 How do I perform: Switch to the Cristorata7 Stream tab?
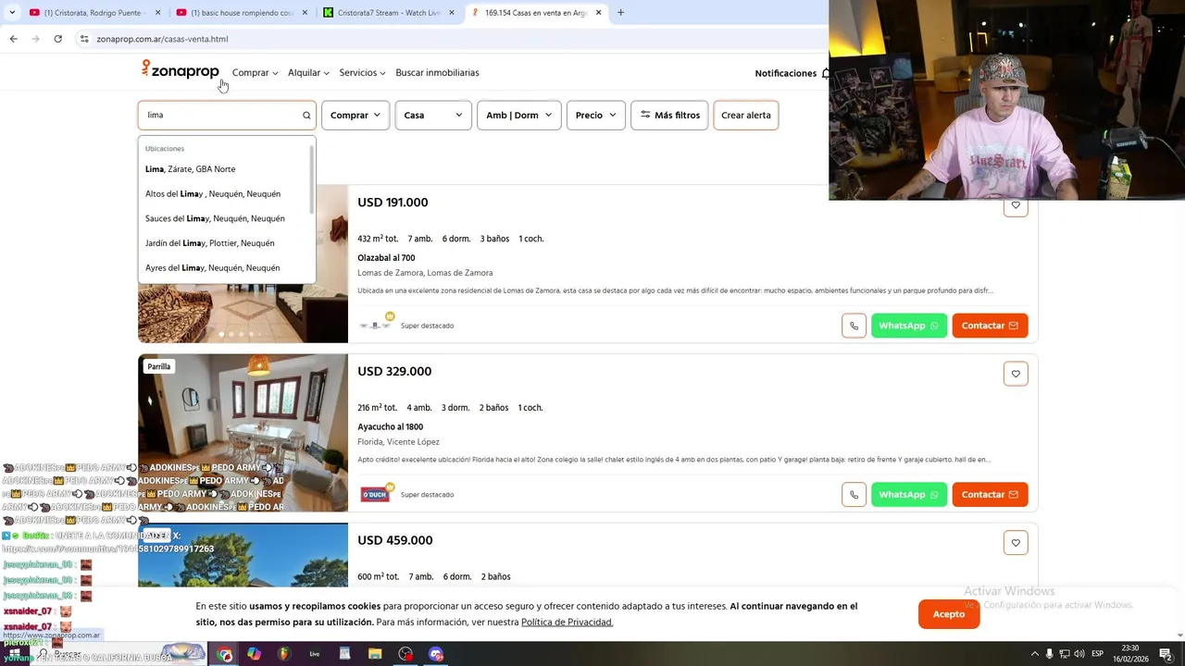coord(389,13)
